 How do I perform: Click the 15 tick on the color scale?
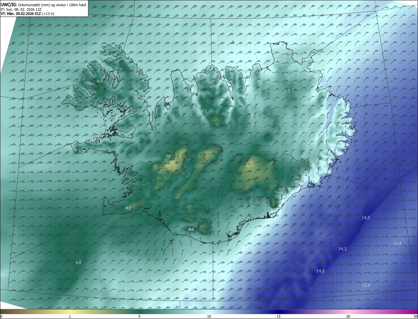279,317
